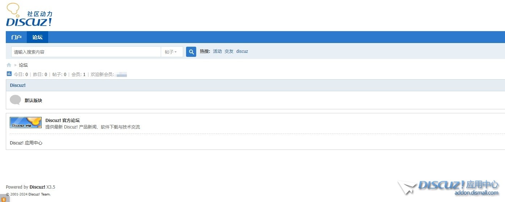
Task: Open the Discuz! 应用中心 text link
Action: pos(26,143)
